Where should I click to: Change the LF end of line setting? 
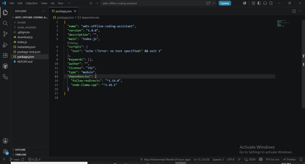[x=239, y=159]
